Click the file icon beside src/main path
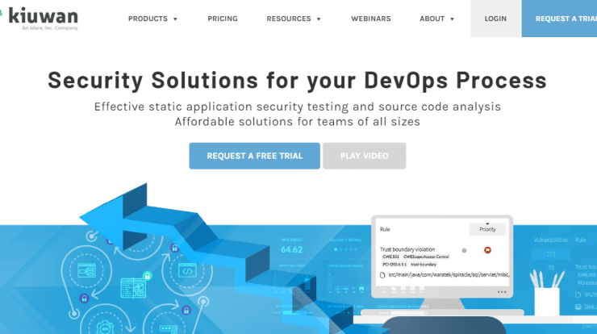 pyautogui.click(x=382, y=275)
